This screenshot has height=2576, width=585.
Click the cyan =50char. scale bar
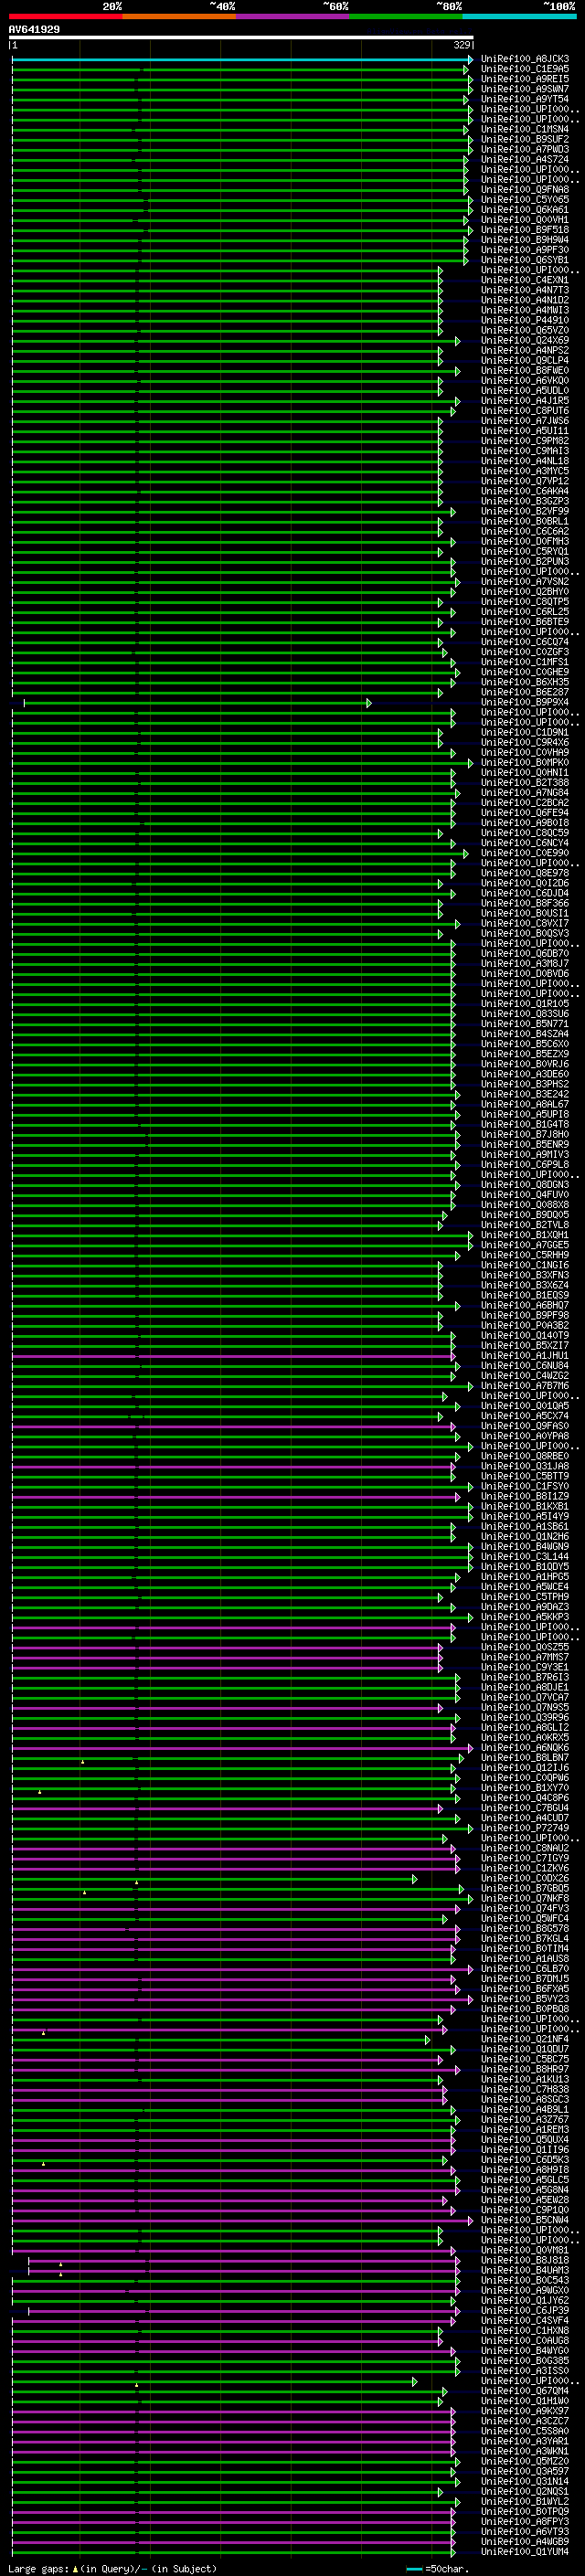[414, 2569]
